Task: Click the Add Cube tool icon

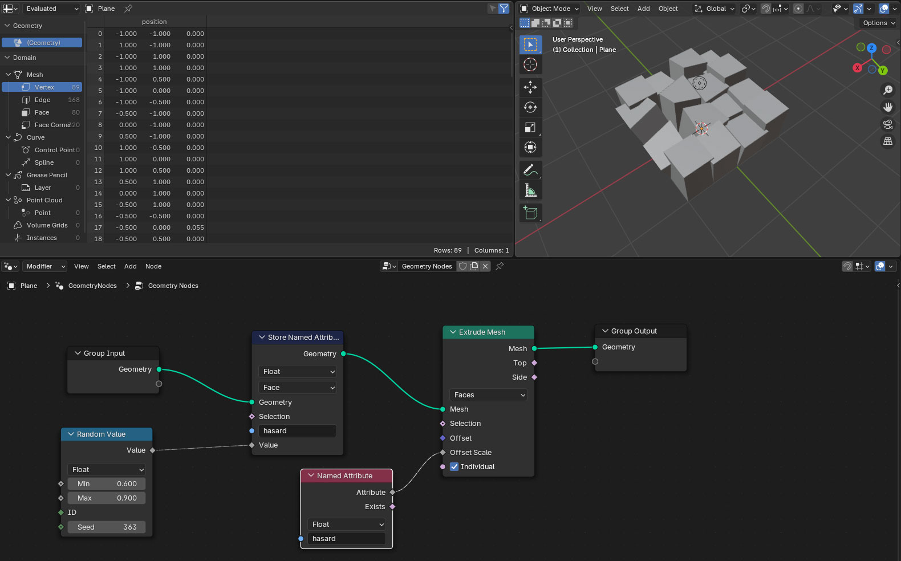Action: point(530,213)
